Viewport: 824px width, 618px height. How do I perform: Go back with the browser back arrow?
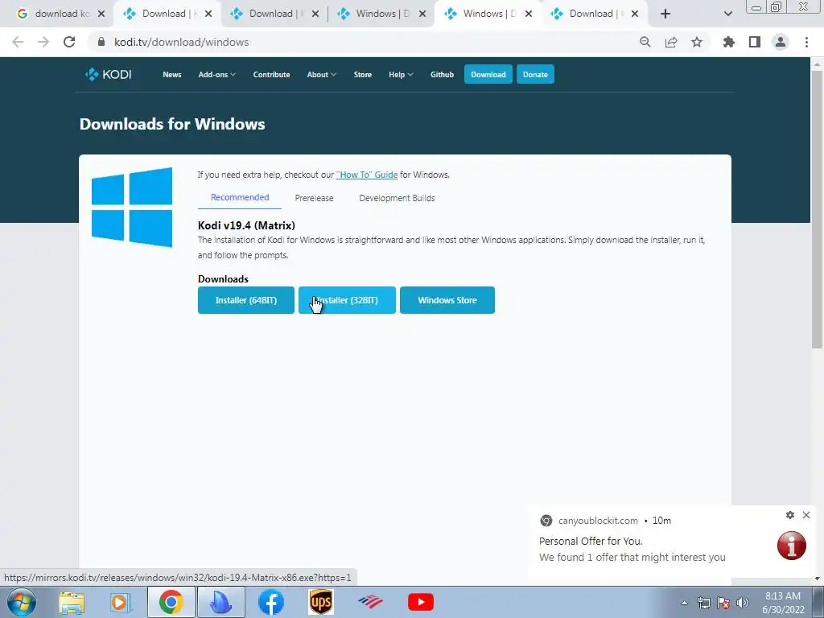point(18,42)
